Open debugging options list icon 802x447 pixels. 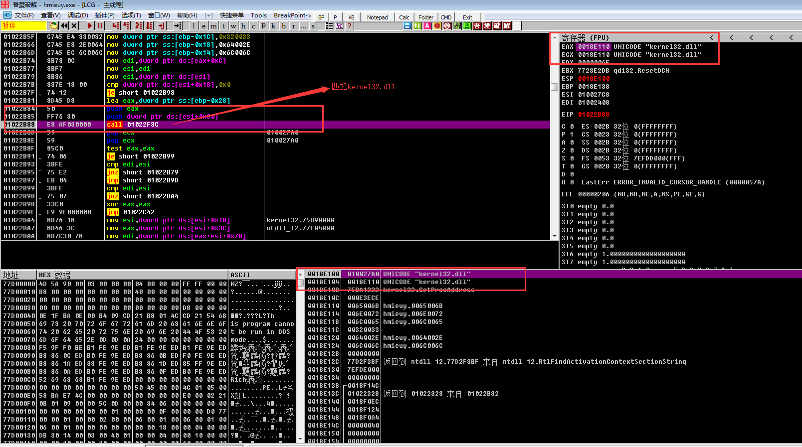point(329,26)
